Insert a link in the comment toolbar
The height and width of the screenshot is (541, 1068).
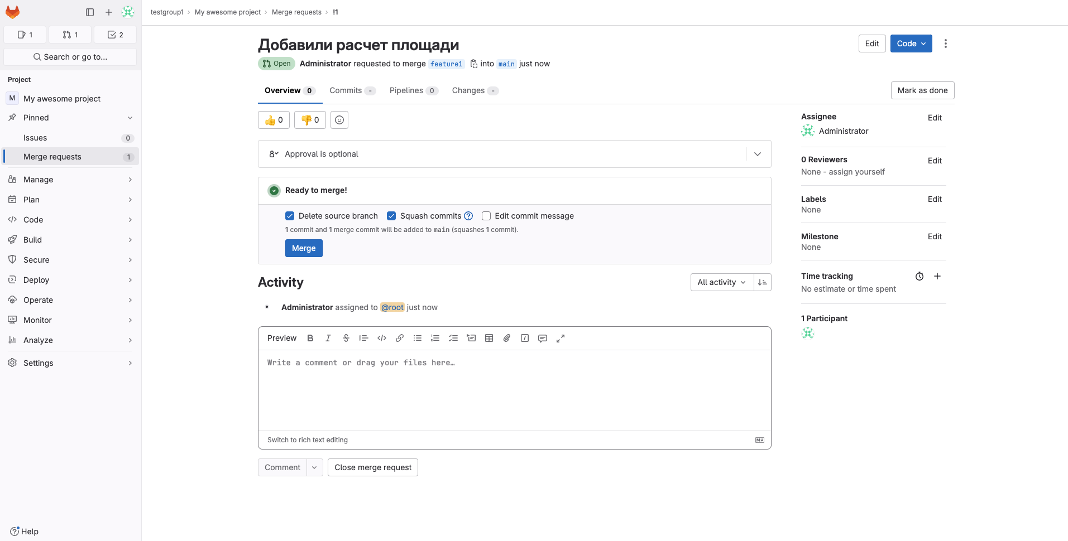point(399,338)
